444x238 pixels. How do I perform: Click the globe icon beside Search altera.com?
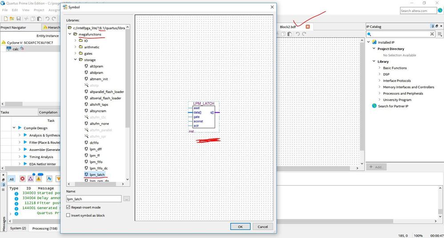[440, 11]
